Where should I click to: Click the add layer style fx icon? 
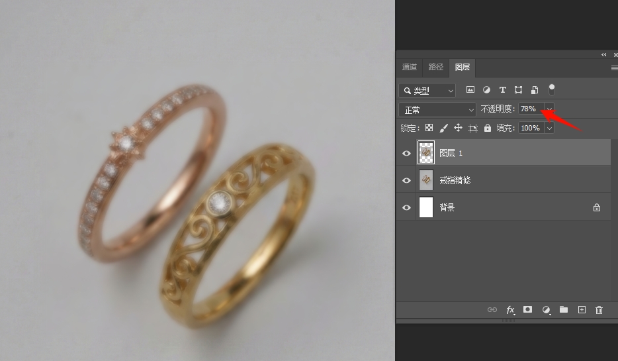pos(510,309)
